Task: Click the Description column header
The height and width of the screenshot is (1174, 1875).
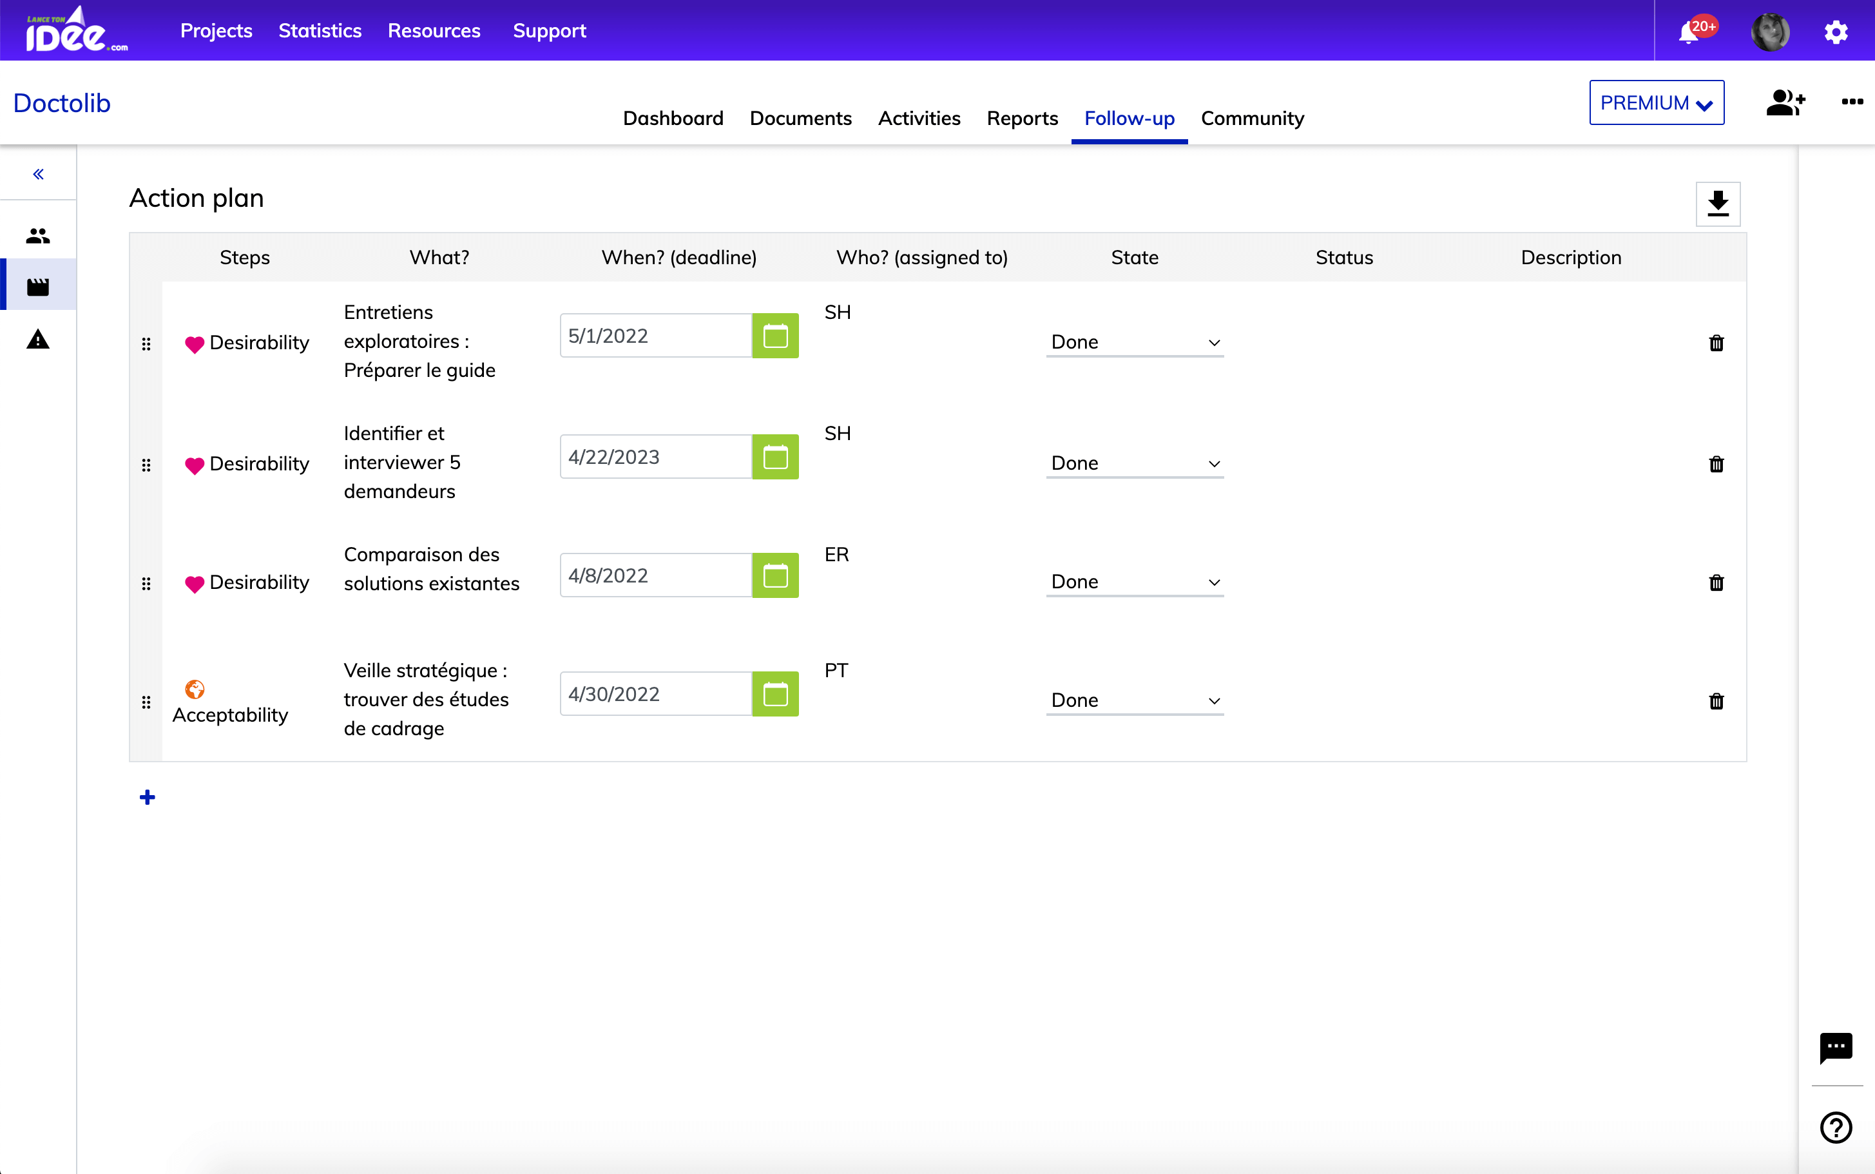Action: pos(1571,258)
